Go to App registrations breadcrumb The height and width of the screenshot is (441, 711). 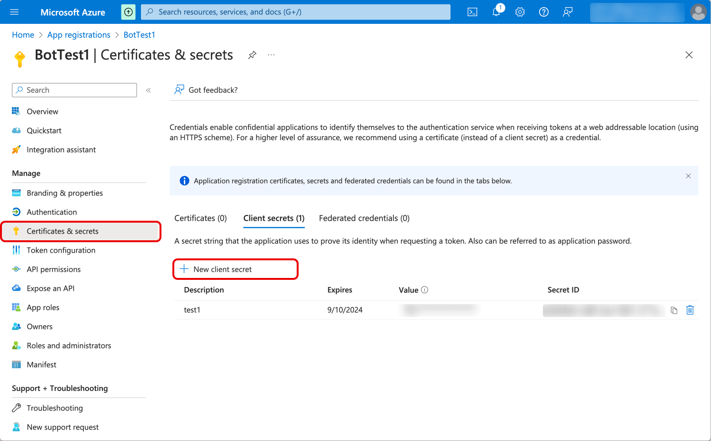click(x=79, y=35)
